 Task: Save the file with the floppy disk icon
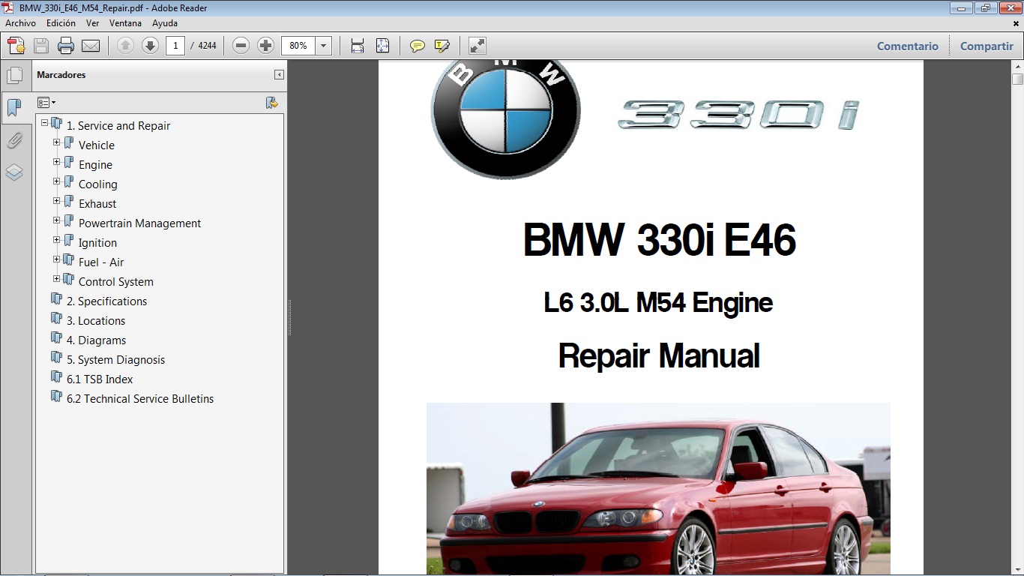tap(41, 46)
